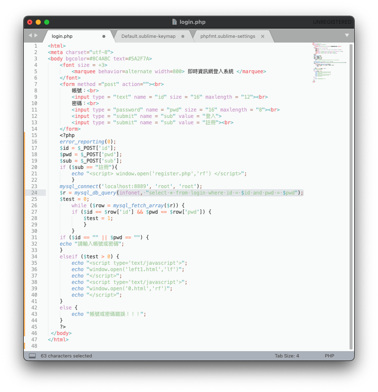This screenshot has height=392, width=378.
Task: Click the value = "登入" attribute
Action: coord(198,116)
